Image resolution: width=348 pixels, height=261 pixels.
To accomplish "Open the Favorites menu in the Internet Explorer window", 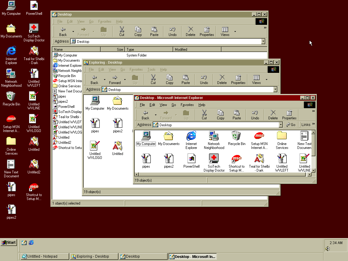I will tap(187, 105).
